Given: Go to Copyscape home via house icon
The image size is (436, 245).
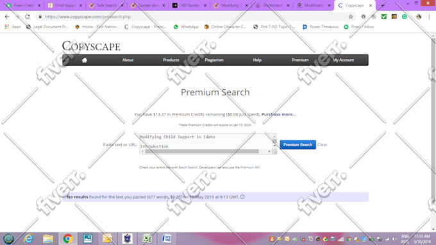Looking at the screenshot, I should 84,60.
